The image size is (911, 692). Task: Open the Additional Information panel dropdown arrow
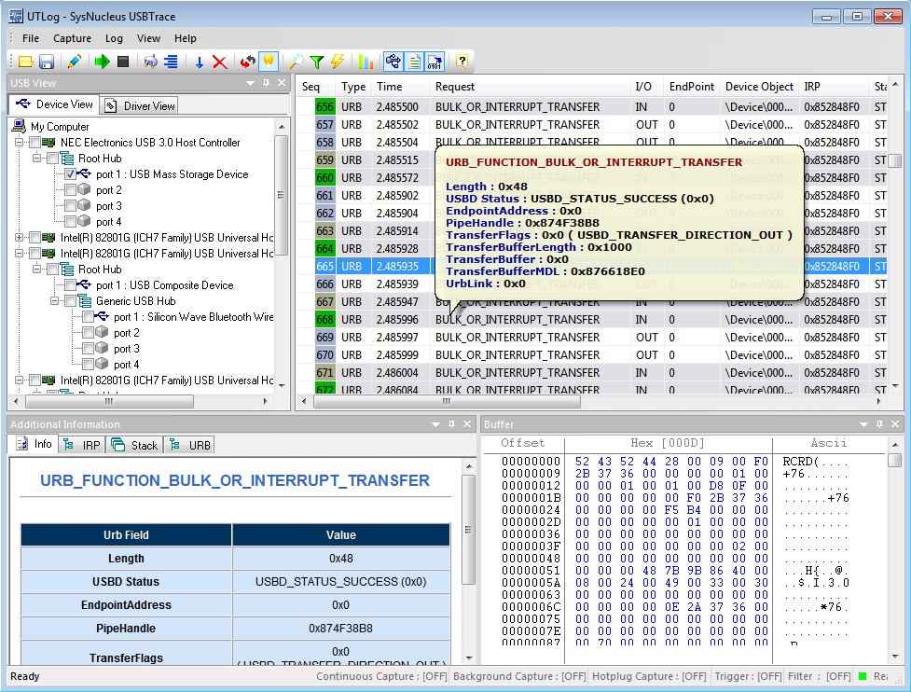coord(435,424)
